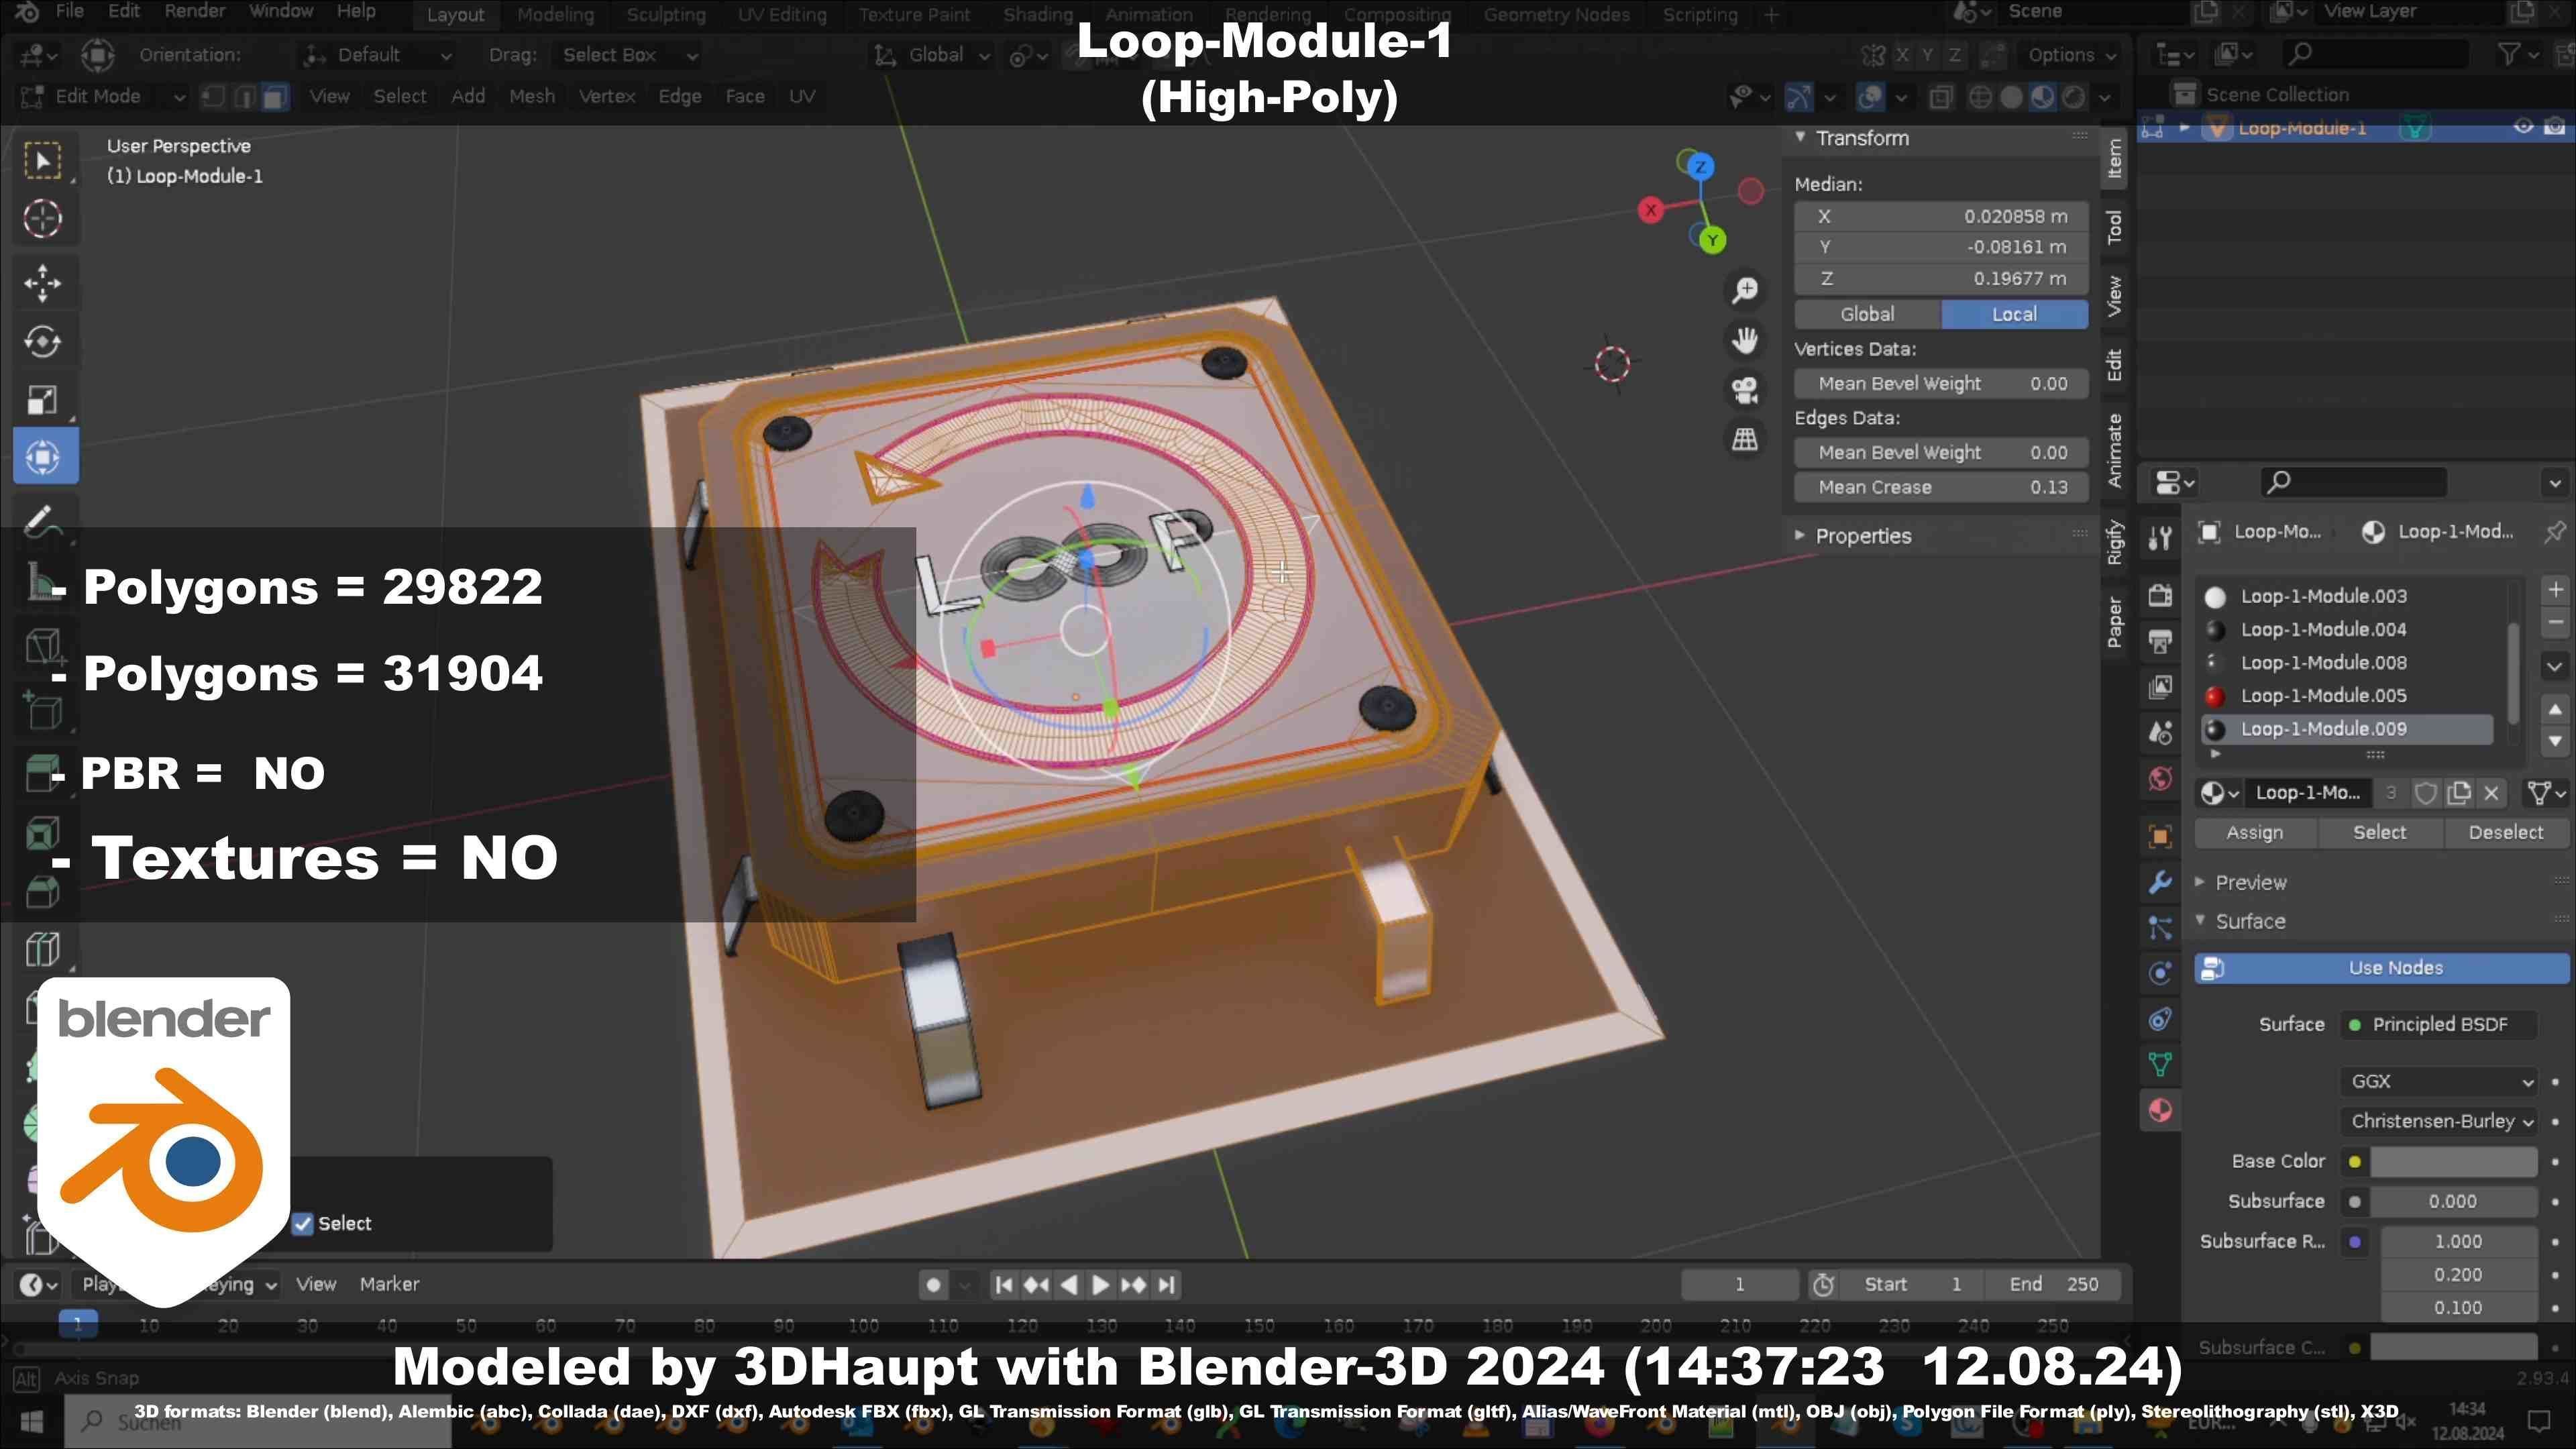Collapse the Transform panel
The height and width of the screenshot is (1449, 2576).
tap(1800, 137)
